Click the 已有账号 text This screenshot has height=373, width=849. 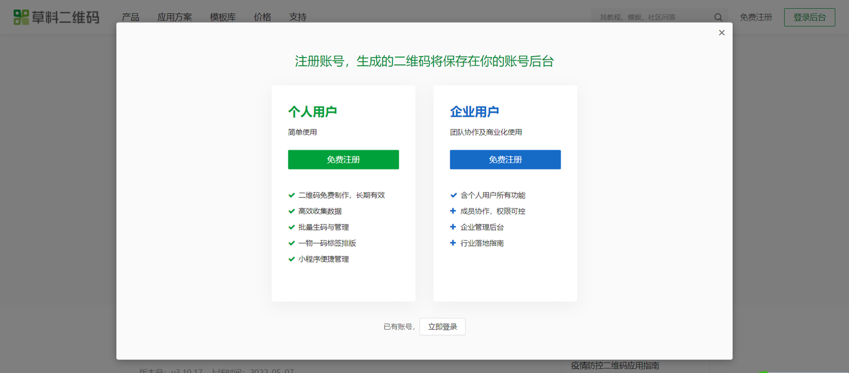[398, 327]
